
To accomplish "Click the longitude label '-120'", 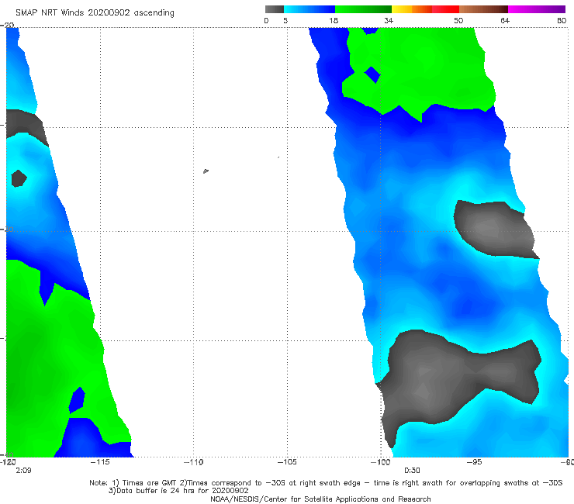I will click(8, 462).
